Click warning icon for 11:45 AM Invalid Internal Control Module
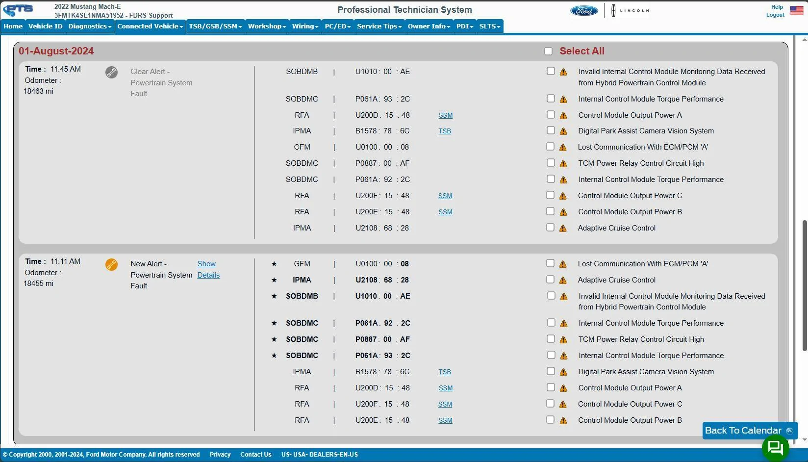This screenshot has height=462, width=808. pyautogui.click(x=563, y=72)
